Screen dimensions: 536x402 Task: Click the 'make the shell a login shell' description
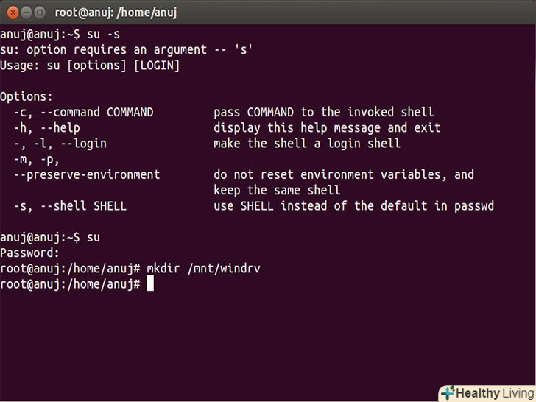click(307, 144)
